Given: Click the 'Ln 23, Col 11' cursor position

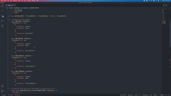Looking at the screenshot, I should pyautogui.click(x=123, y=95).
